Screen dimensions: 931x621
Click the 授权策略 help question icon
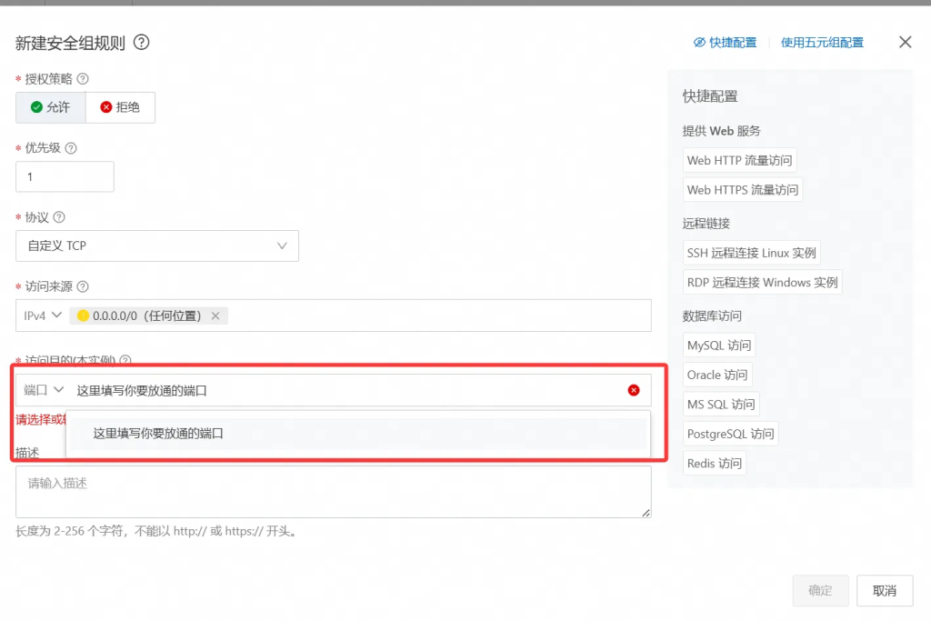coord(83,79)
